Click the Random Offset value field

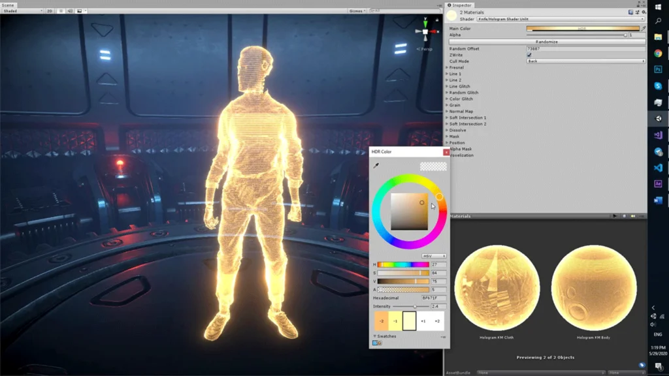[585, 48]
